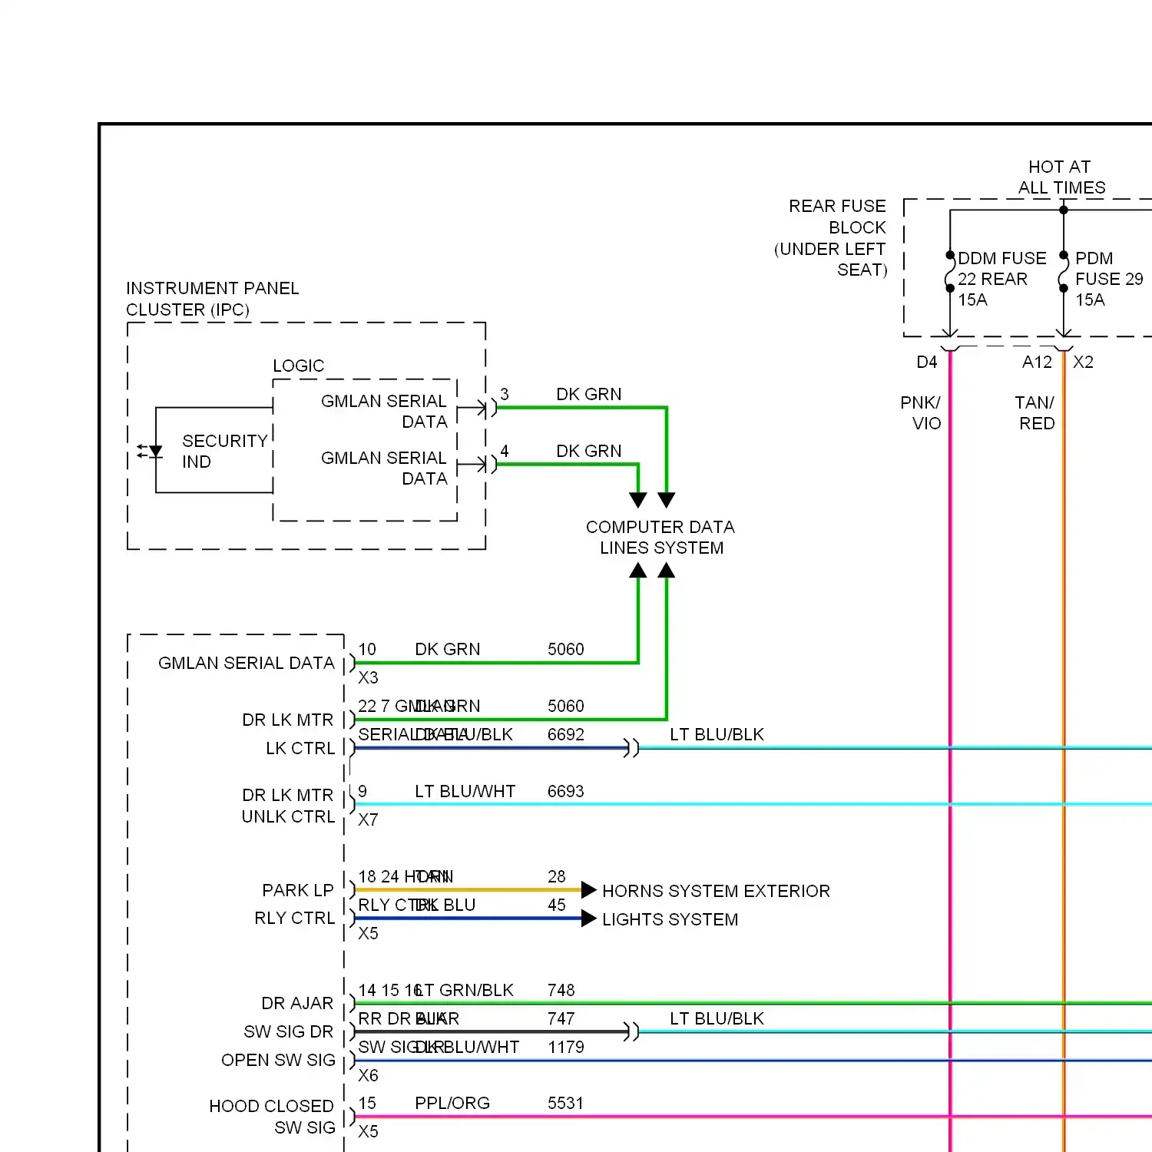Click the X6 connector label
The width and height of the screenshot is (1152, 1152).
(368, 1075)
